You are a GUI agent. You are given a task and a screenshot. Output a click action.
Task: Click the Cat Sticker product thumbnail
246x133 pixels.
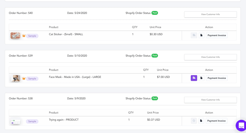pos(15,36)
